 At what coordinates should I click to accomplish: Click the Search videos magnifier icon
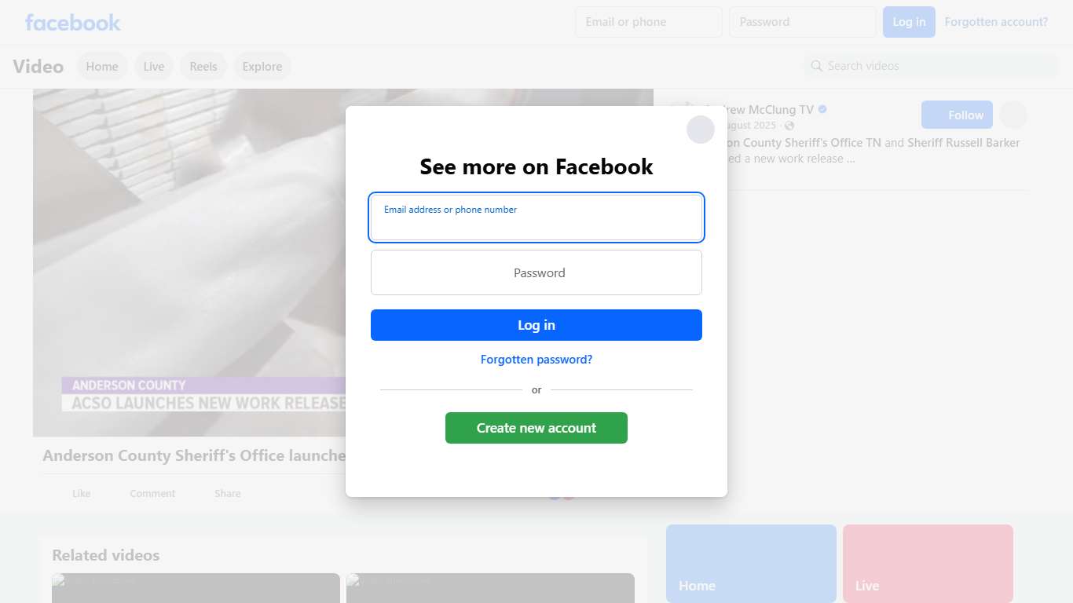point(817,66)
